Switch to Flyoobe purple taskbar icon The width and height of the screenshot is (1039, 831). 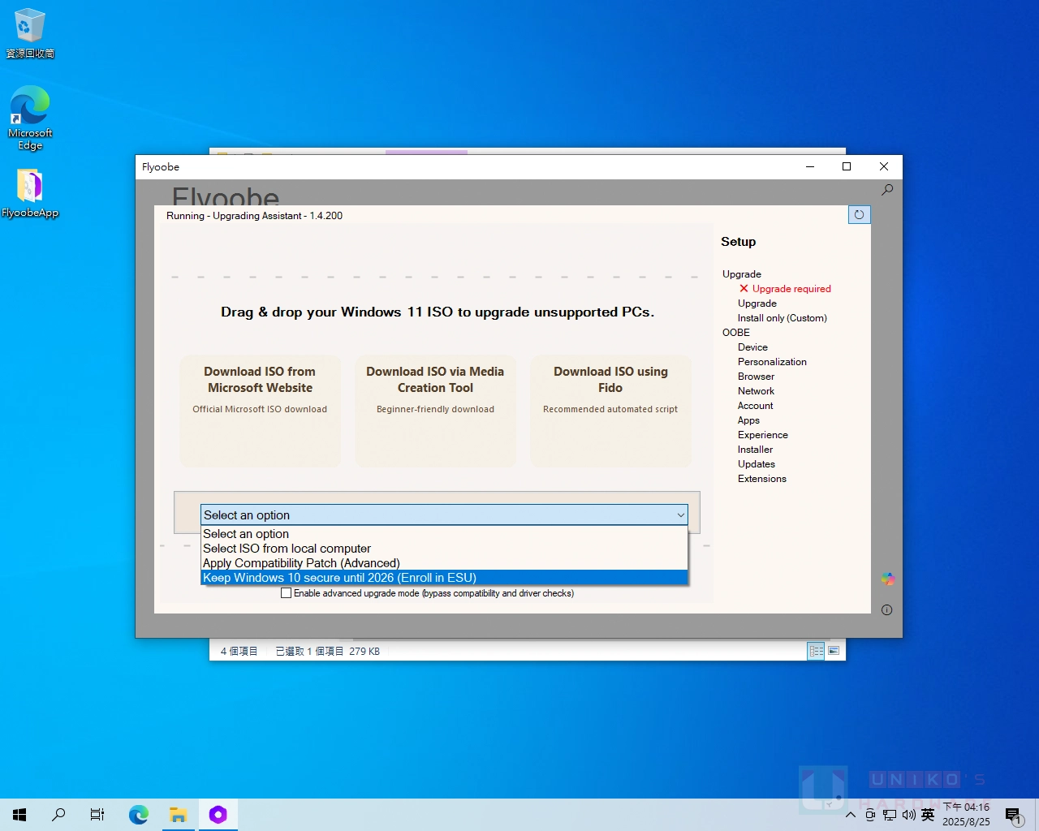(218, 814)
